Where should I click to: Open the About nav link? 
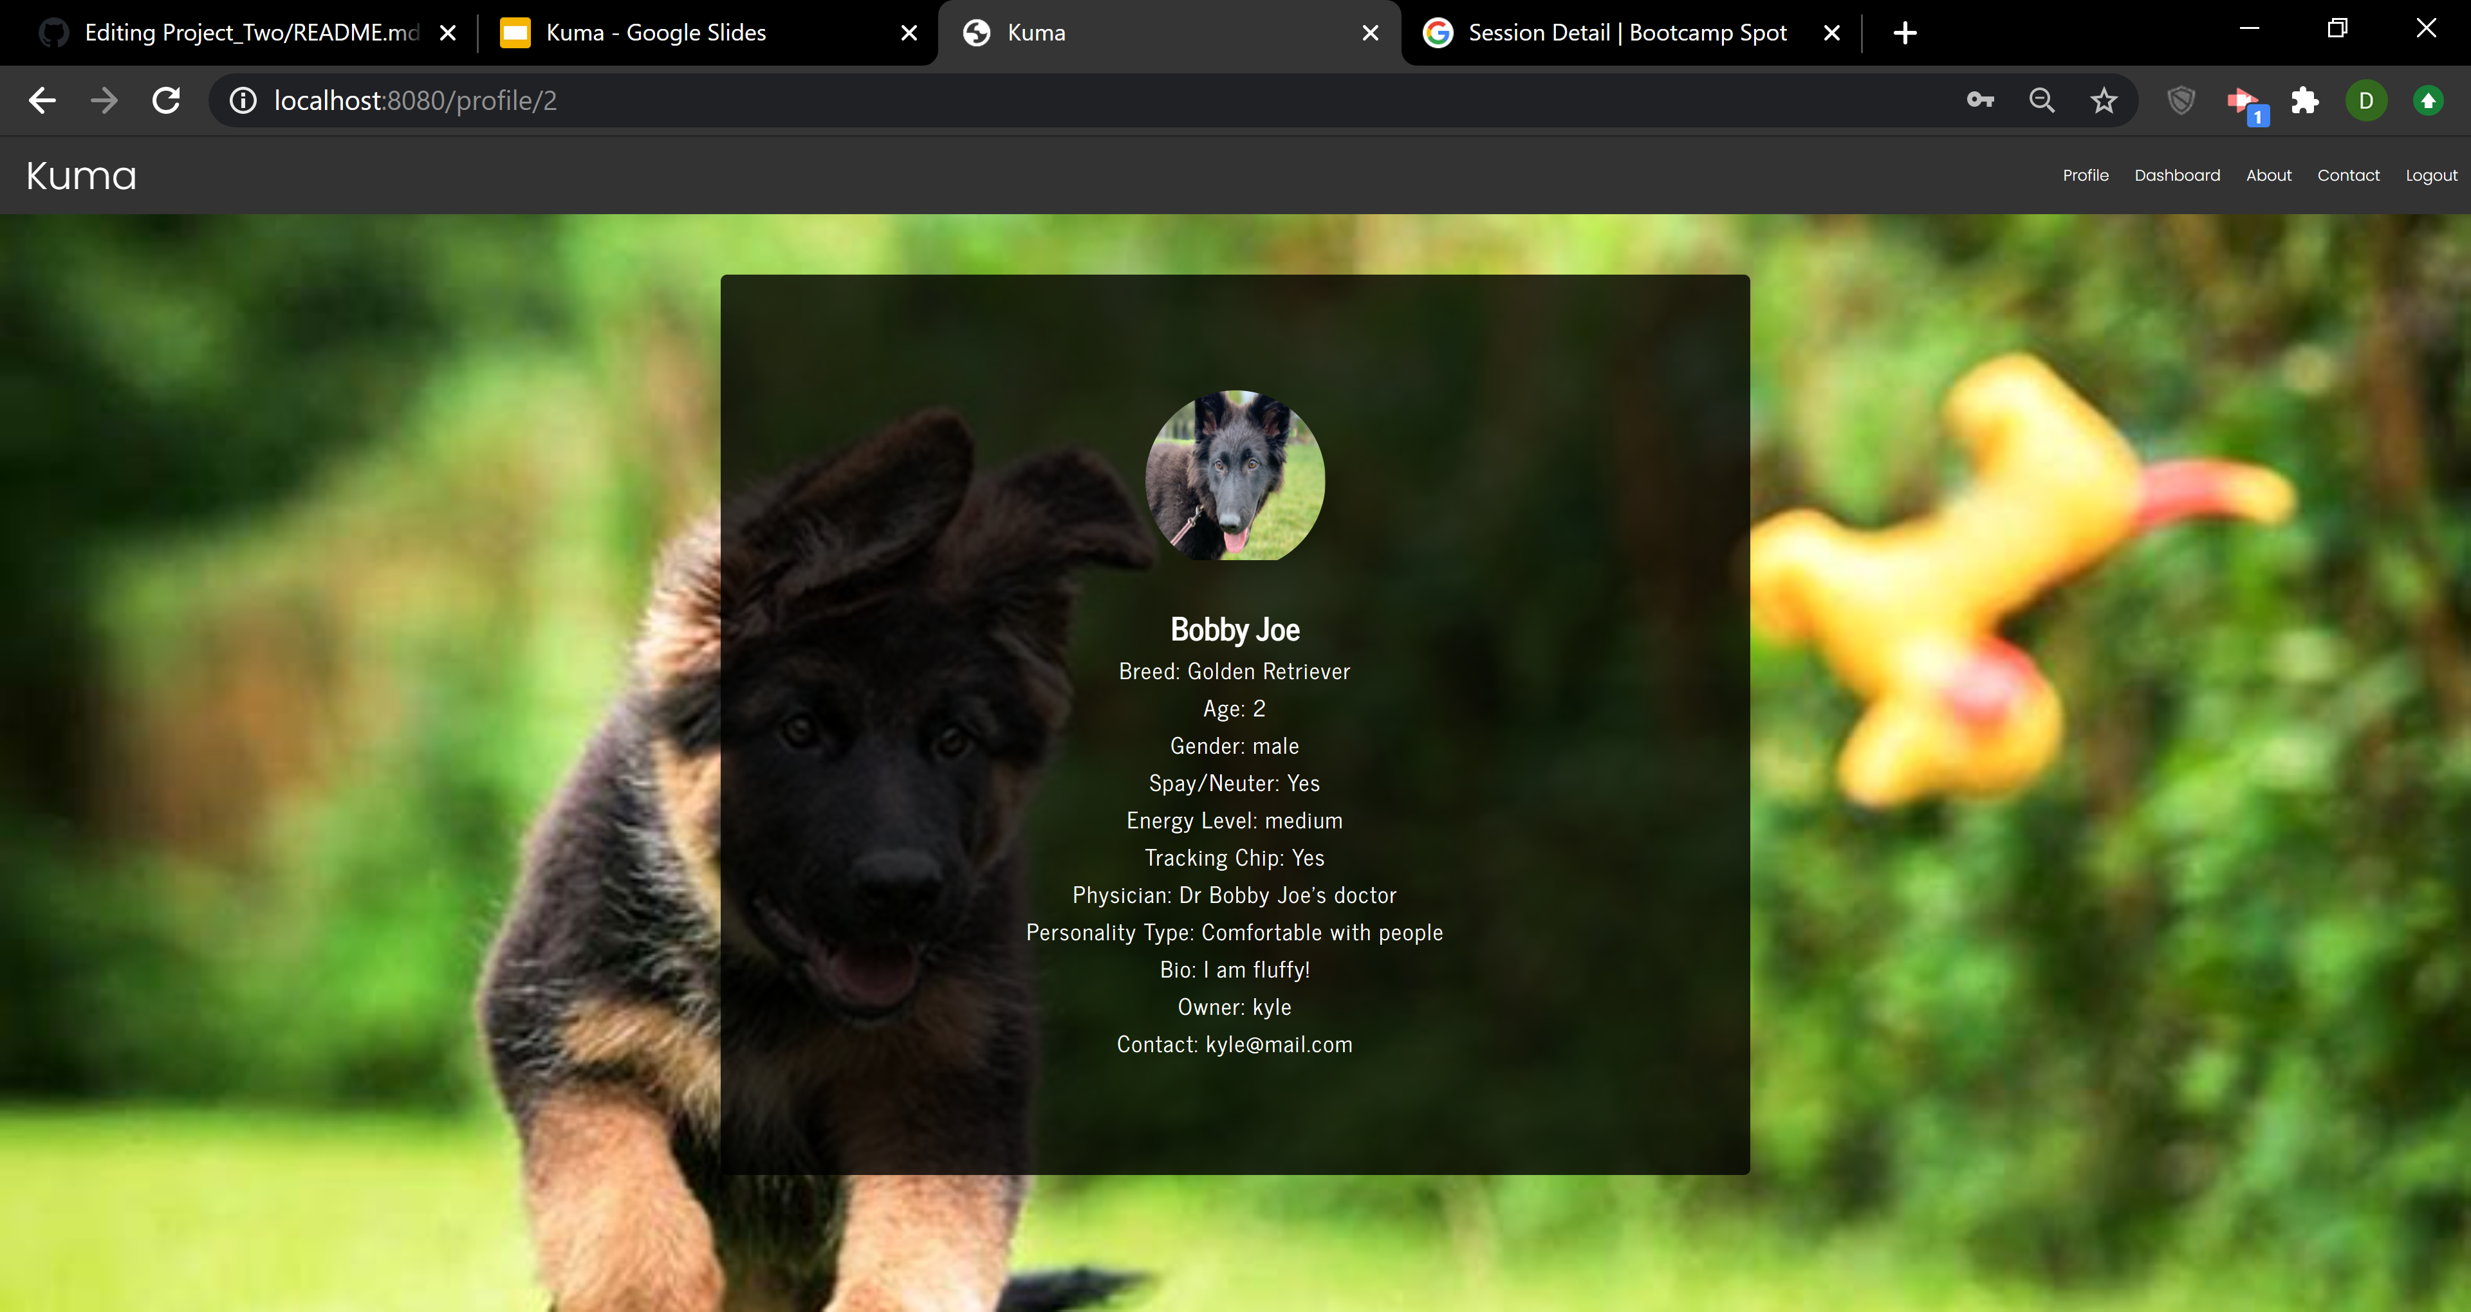[2268, 176]
